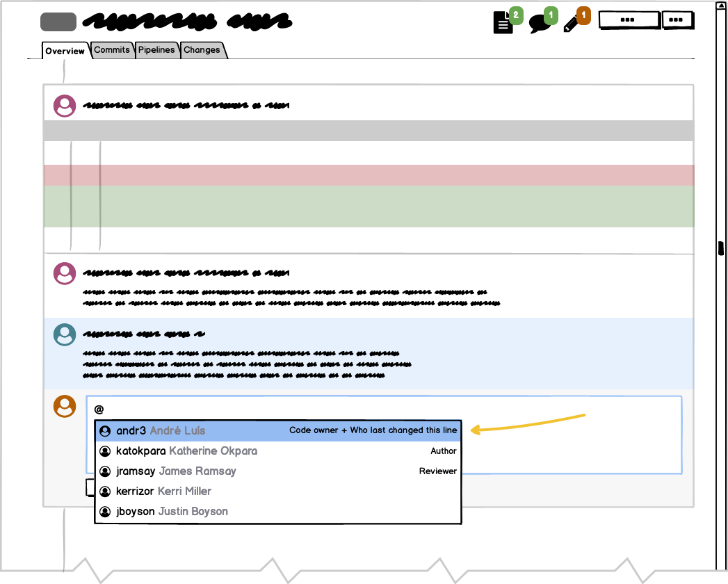The width and height of the screenshot is (728, 584).
Task: Click the orange avatar beside the comment box
Action: (65, 406)
